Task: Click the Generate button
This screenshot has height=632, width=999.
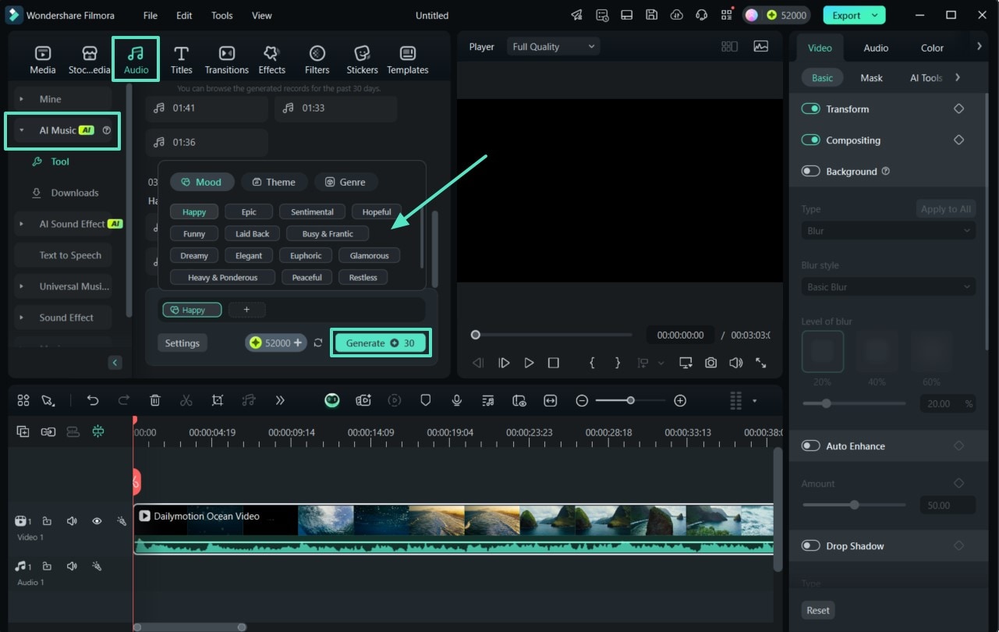Action: [x=381, y=343]
